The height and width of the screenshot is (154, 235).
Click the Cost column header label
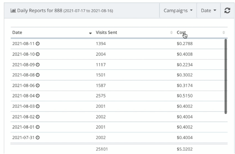click(x=181, y=32)
